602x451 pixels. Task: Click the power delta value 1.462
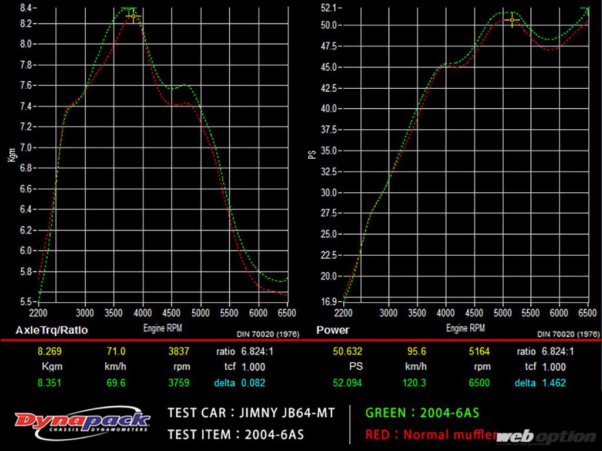pyautogui.click(x=554, y=382)
